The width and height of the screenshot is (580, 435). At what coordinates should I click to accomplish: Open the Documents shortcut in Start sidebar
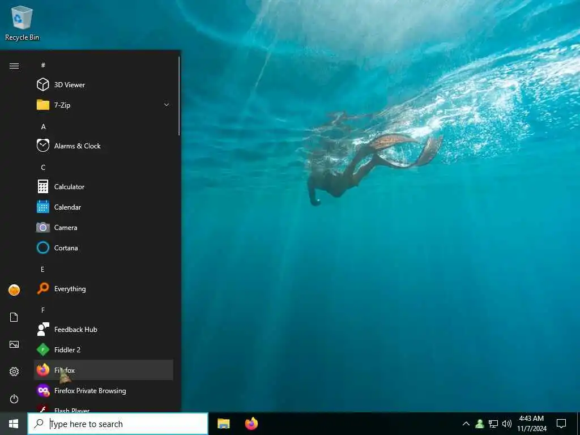14,317
